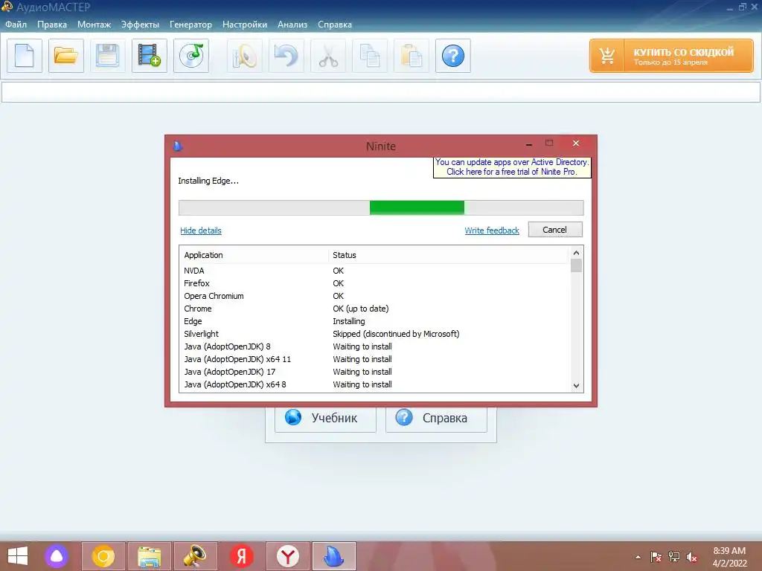The height and width of the screenshot is (571, 762).
Task: Open Yandex Browser Y taskbar icon
Action: point(288,556)
